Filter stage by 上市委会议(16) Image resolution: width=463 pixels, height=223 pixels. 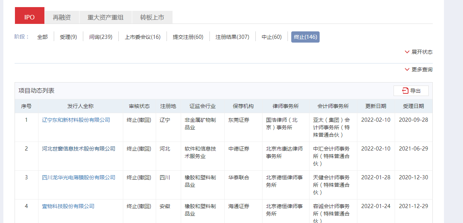(x=143, y=37)
